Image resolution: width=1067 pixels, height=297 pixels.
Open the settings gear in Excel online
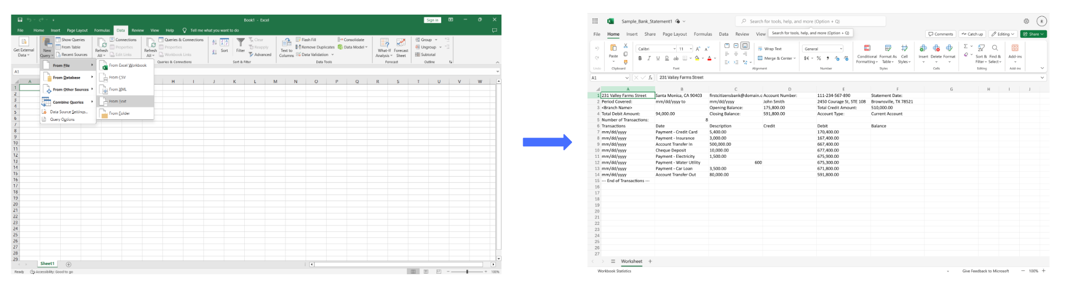(1026, 21)
